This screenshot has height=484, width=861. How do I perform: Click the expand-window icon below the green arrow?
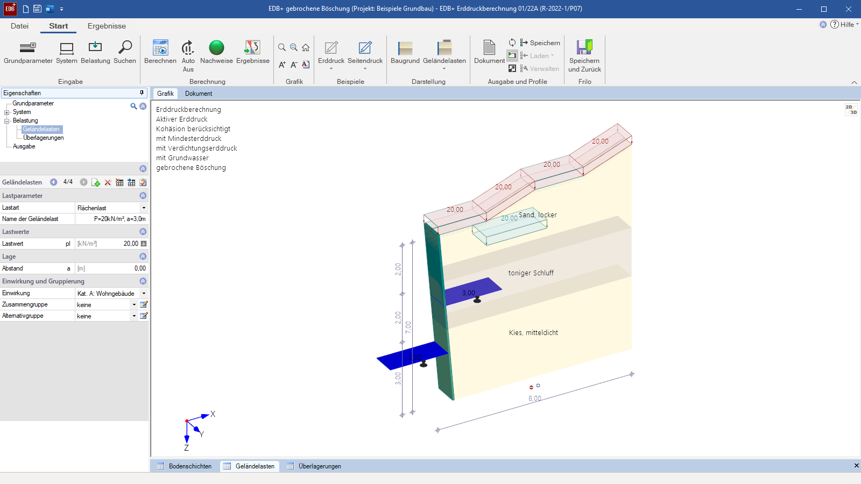512,68
